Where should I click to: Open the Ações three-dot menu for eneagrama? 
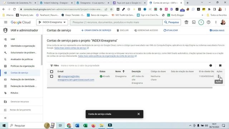click(219, 76)
